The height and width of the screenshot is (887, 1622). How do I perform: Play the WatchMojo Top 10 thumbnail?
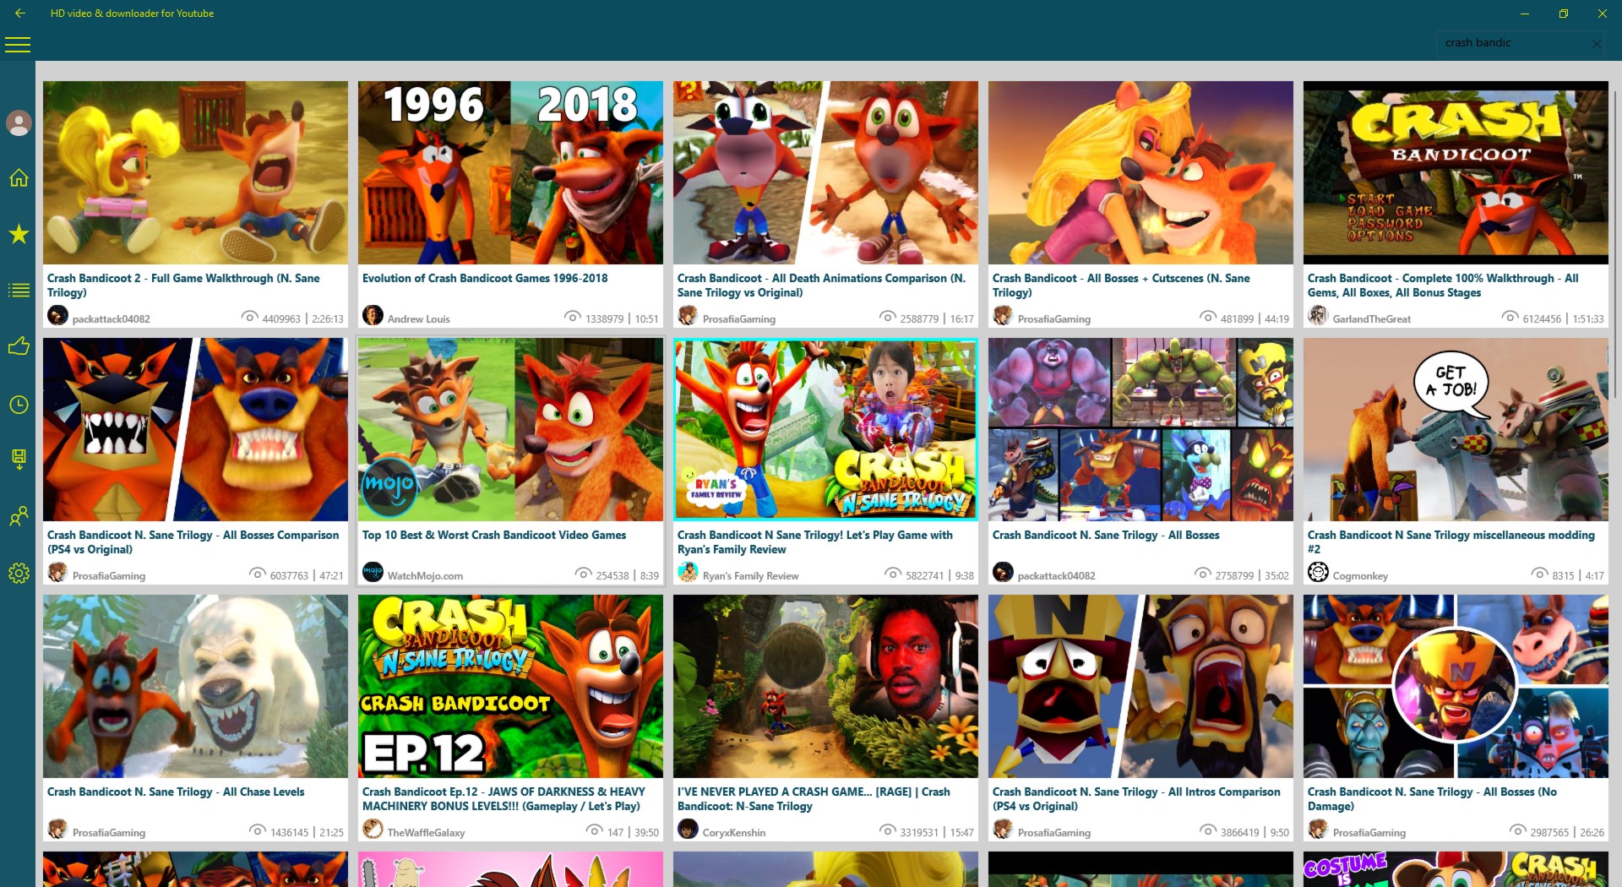pyautogui.click(x=510, y=430)
